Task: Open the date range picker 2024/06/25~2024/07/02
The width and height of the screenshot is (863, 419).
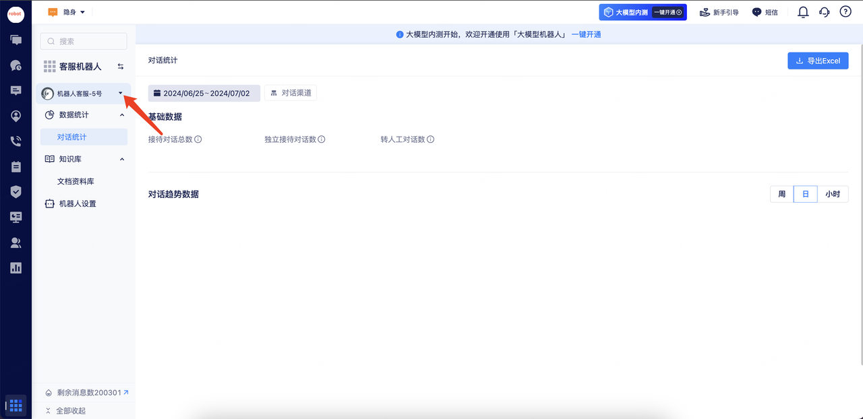Action: pyautogui.click(x=204, y=93)
